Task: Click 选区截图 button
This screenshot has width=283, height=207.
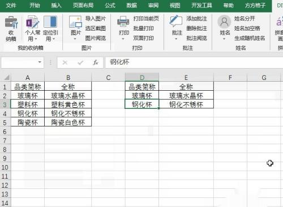Action: click(x=96, y=28)
